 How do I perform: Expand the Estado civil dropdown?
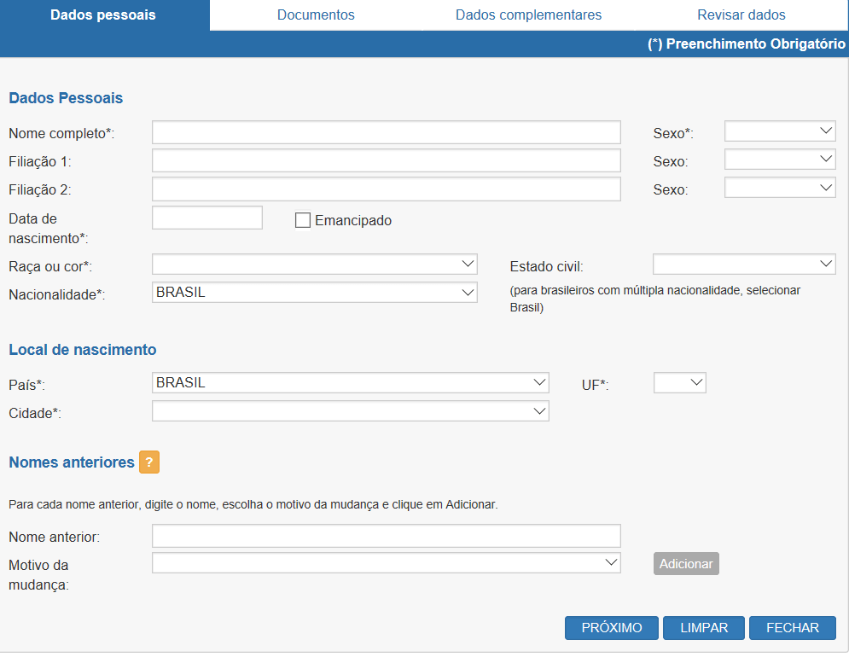tap(744, 265)
